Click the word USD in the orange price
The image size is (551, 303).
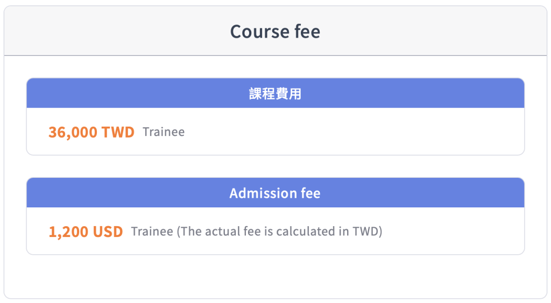[108, 232]
